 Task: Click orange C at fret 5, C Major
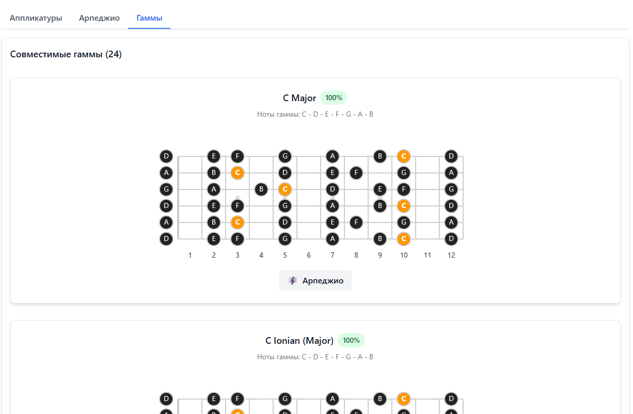coord(285,189)
